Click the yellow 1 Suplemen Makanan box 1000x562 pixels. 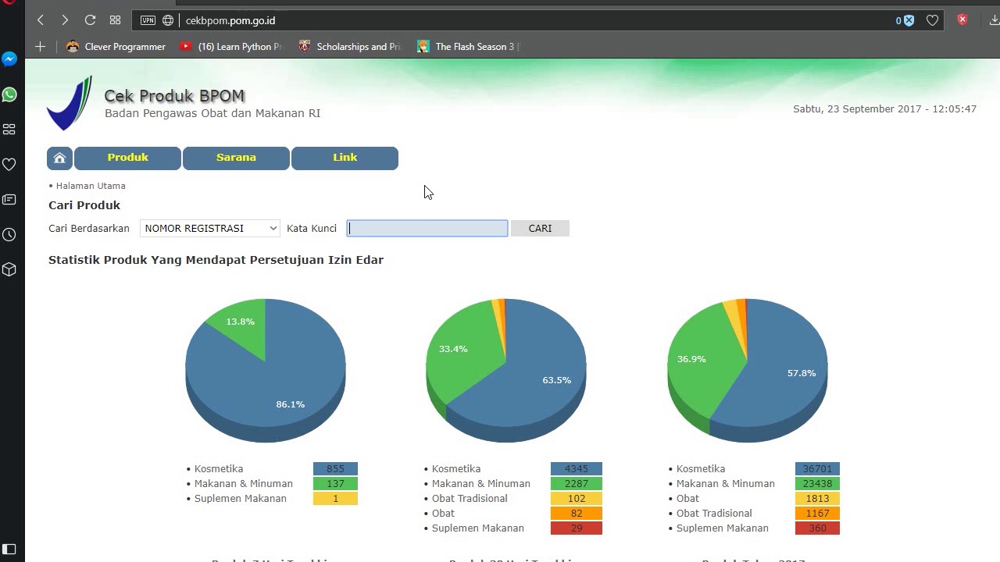pyautogui.click(x=335, y=499)
